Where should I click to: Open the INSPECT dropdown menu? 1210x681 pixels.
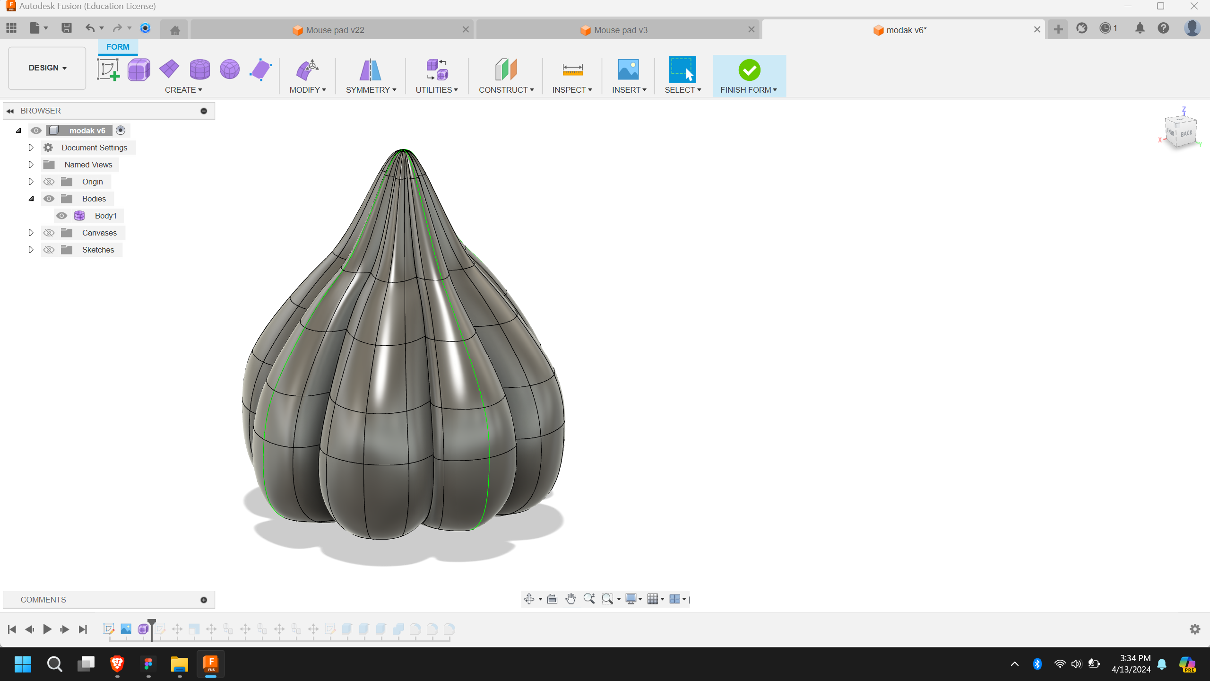572,90
